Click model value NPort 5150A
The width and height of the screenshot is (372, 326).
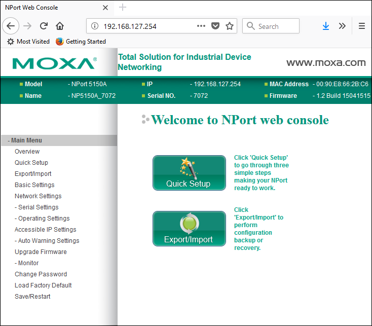point(89,84)
